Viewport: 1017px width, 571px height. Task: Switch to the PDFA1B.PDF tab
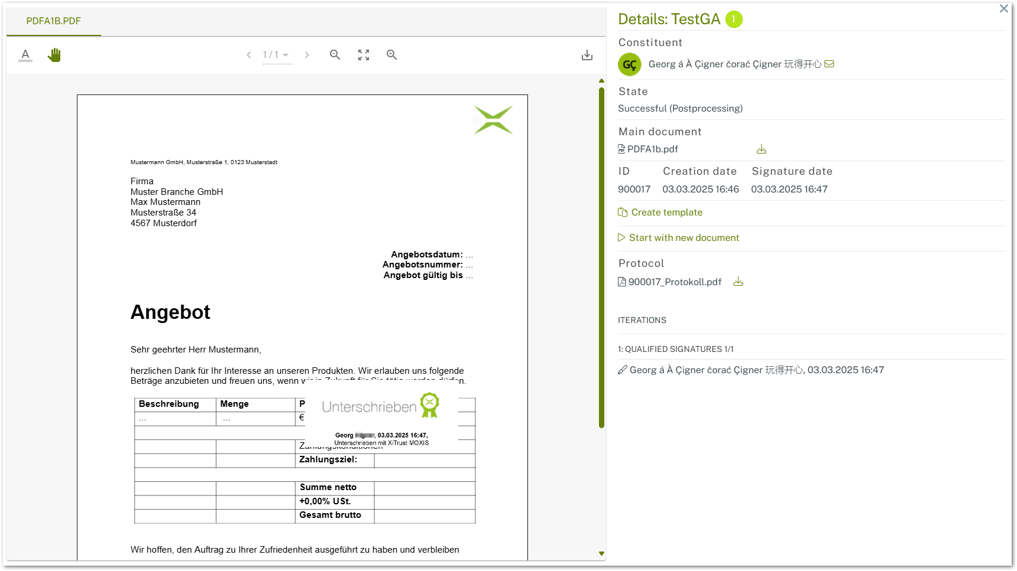click(54, 21)
